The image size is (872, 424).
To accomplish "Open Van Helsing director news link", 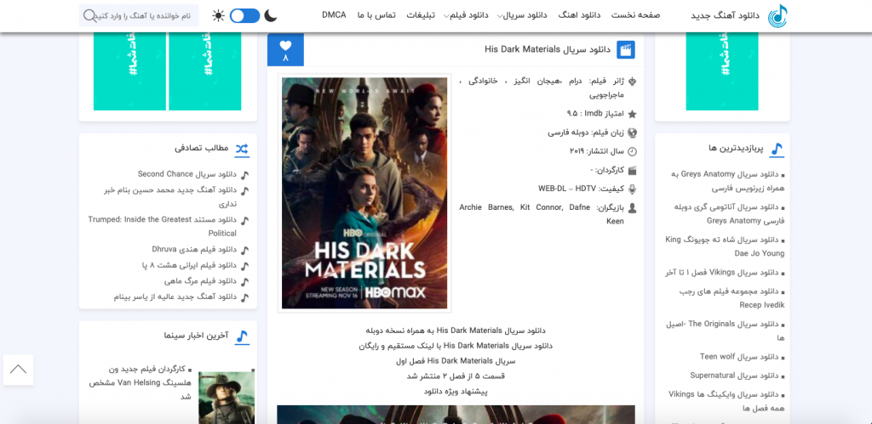I will tap(141, 383).
